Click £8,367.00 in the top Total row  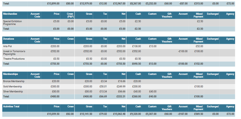pos(136,4)
